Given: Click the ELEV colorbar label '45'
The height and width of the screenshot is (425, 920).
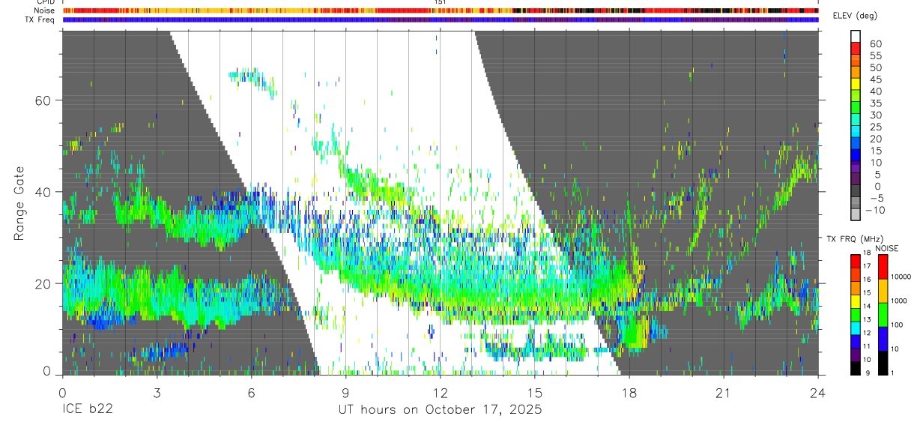Looking at the screenshot, I should (876, 79).
